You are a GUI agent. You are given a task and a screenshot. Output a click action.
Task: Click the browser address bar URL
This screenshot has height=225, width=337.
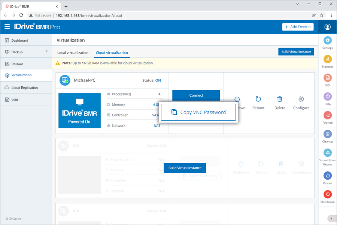[89, 15]
